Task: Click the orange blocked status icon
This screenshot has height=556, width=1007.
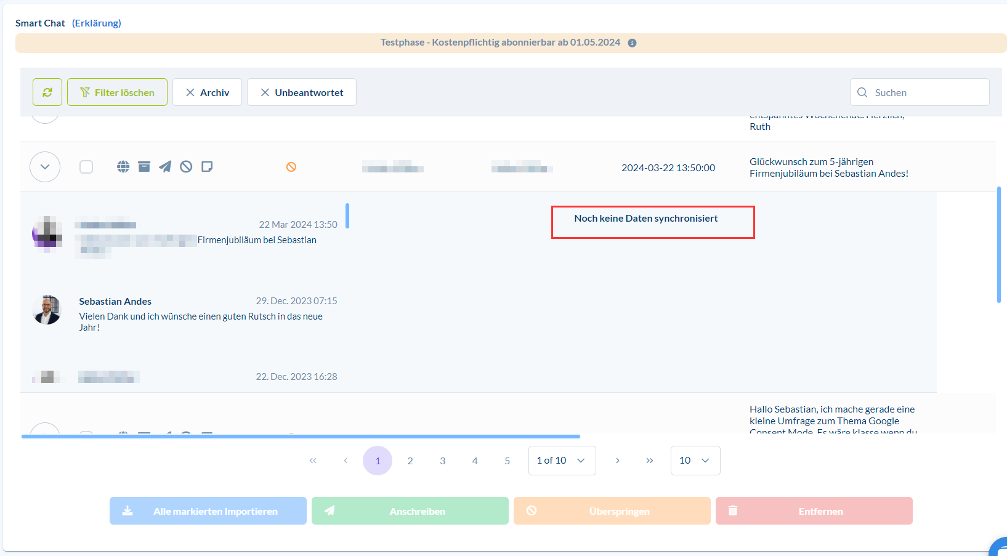Action: [x=291, y=167]
